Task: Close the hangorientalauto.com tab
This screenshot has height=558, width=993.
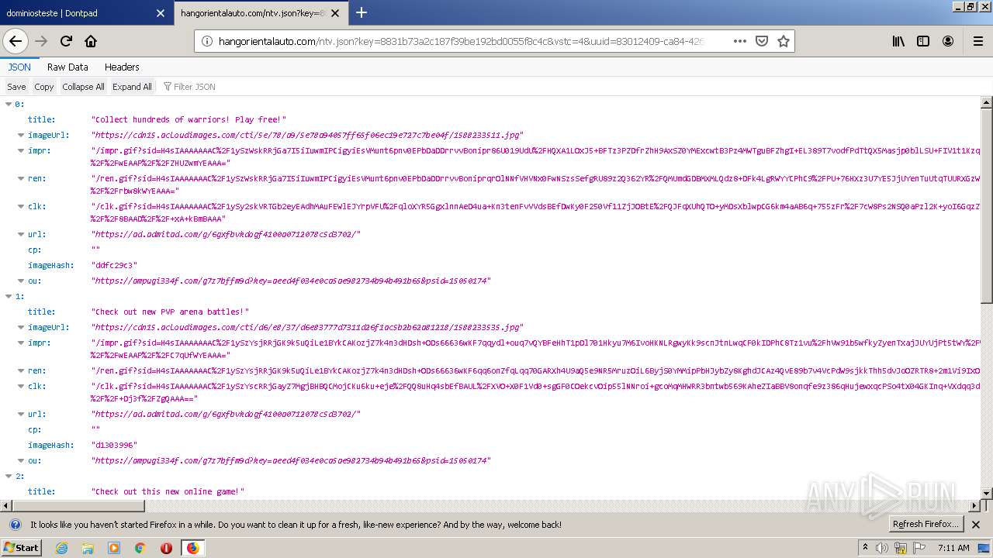Action: [x=336, y=13]
